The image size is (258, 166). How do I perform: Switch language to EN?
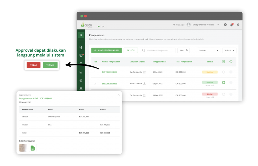[x=103, y=26]
